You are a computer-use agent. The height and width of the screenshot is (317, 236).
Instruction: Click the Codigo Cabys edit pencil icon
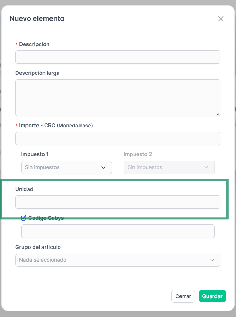pos(23,218)
